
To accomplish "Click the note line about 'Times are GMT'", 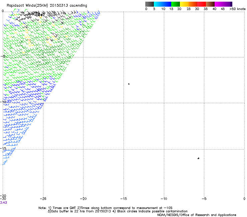I will (105, 208).
